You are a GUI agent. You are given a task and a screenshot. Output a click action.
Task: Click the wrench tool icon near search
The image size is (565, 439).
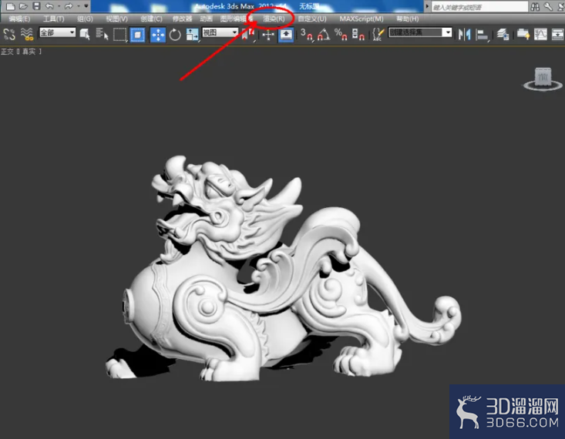click(548, 6)
